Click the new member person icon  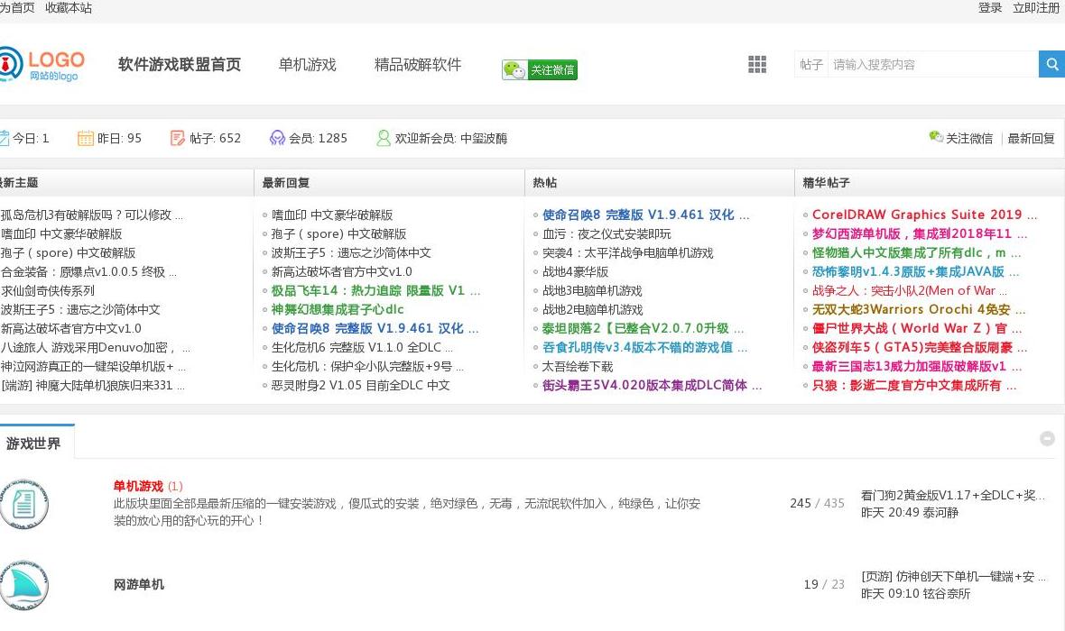coord(384,139)
